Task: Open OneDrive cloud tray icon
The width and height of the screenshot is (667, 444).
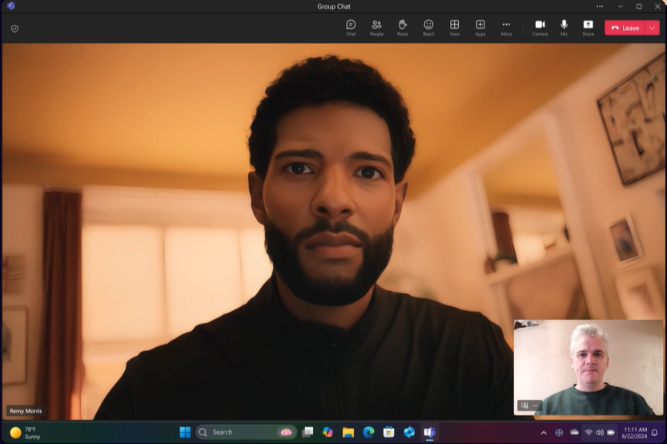Action: click(574, 432)
